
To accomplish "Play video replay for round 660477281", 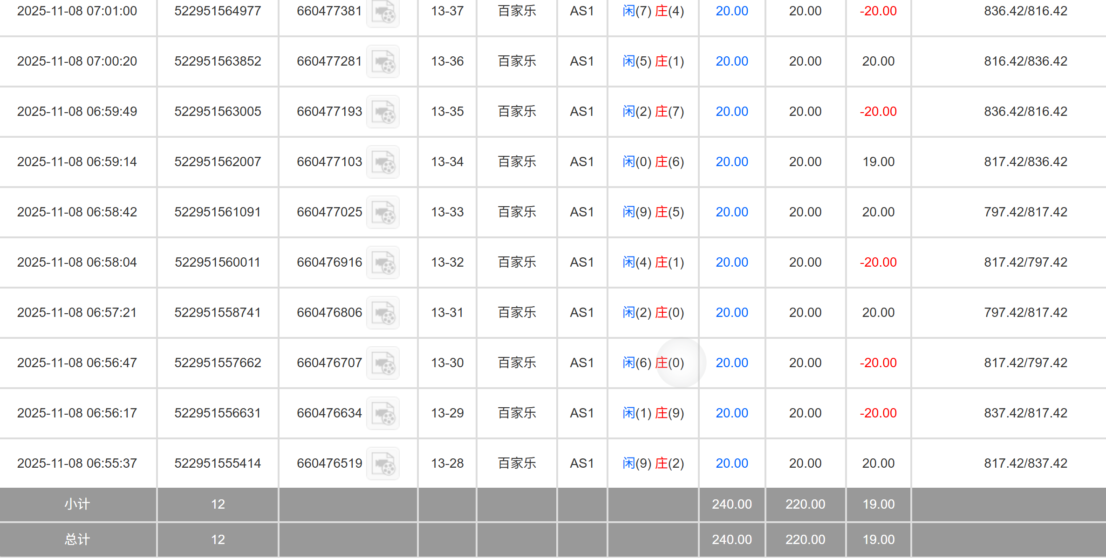I will 383,61.
